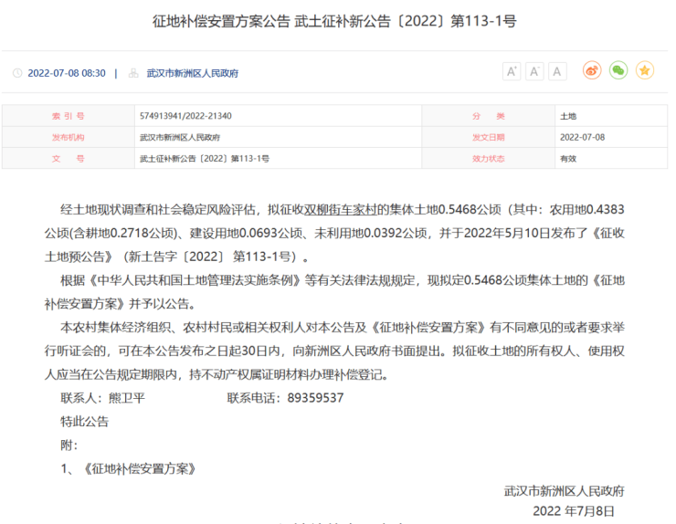676x524 pixels.
Task: Increase font size with A+ icon
Action: coord(512,71)
